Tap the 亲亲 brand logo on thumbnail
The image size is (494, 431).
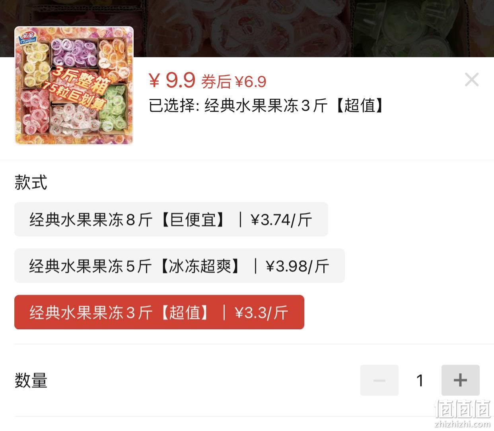(28, 38)
